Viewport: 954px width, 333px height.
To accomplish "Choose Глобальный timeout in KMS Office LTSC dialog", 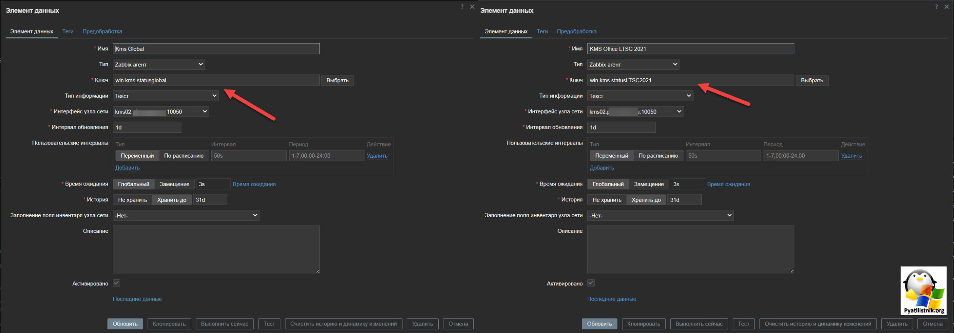I will (608, 184).
